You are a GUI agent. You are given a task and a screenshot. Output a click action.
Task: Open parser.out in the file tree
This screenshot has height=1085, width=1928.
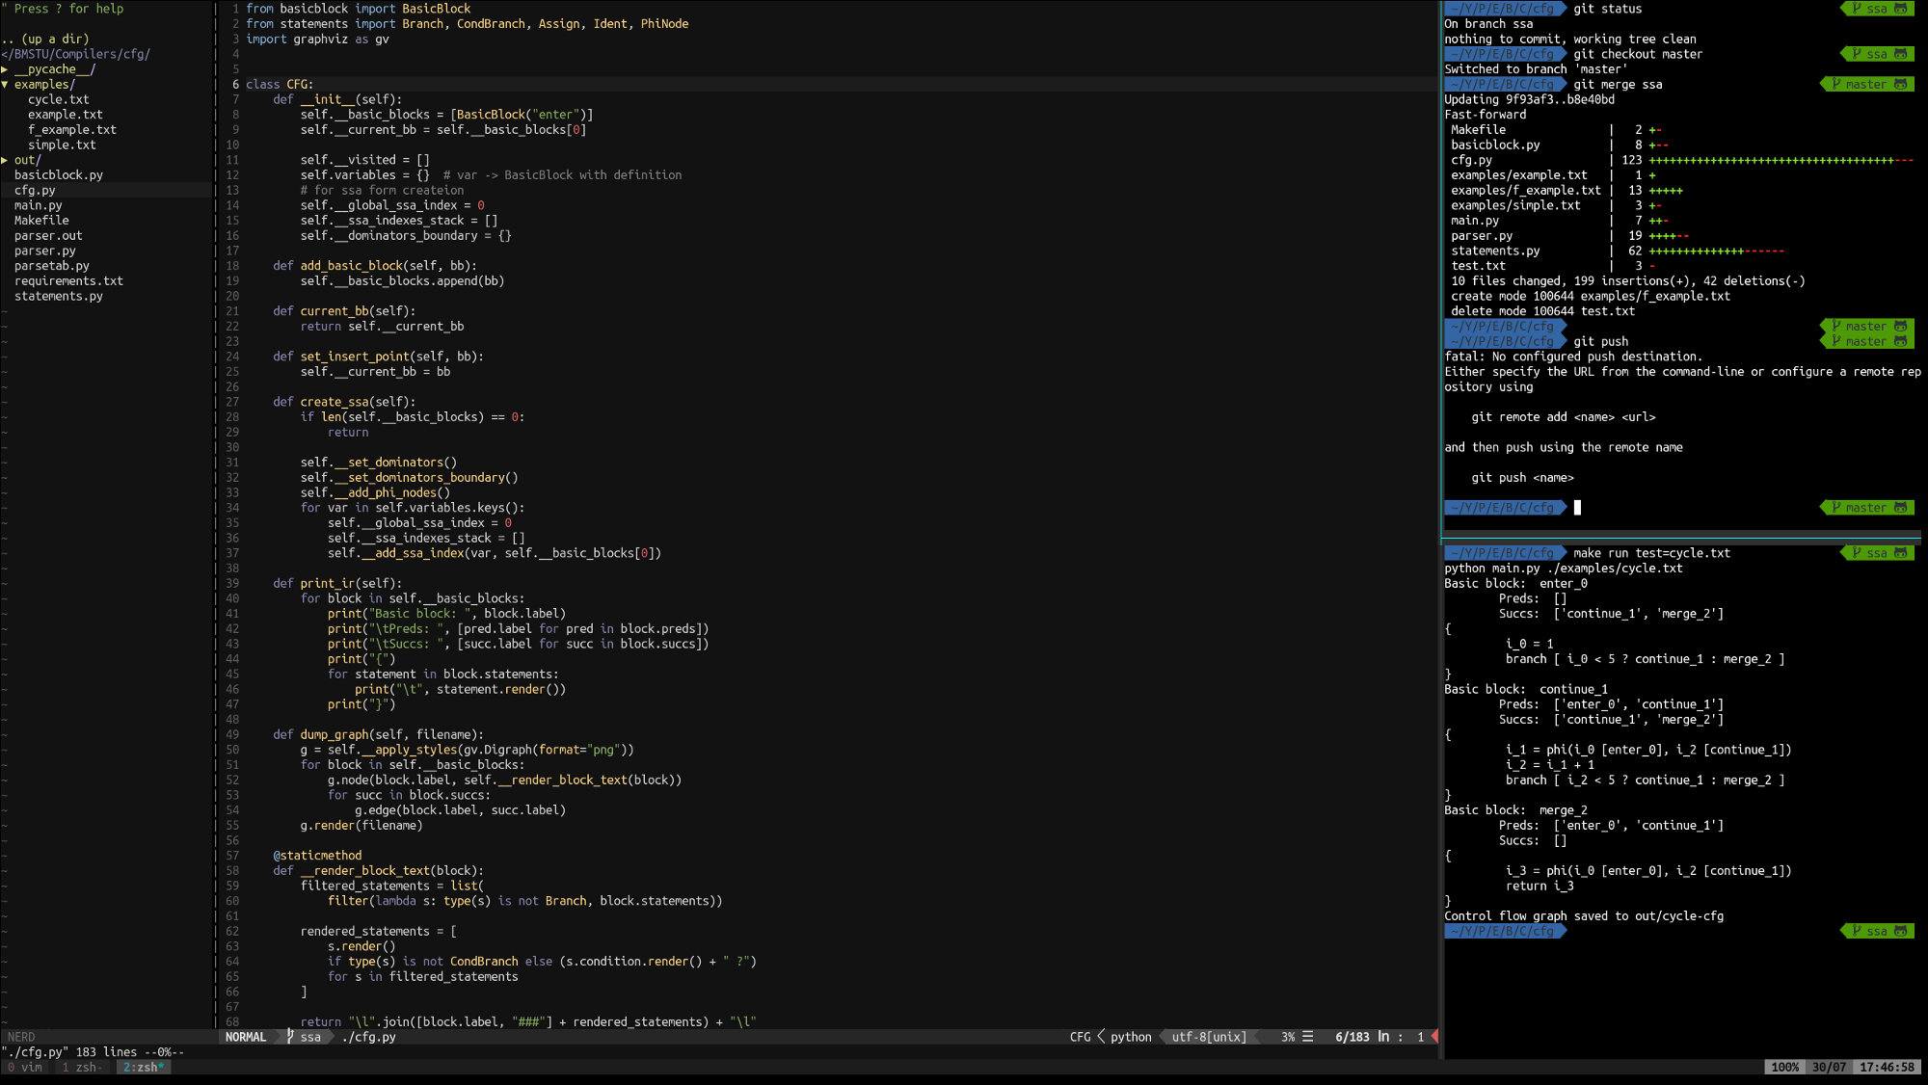tap(48, 236)
